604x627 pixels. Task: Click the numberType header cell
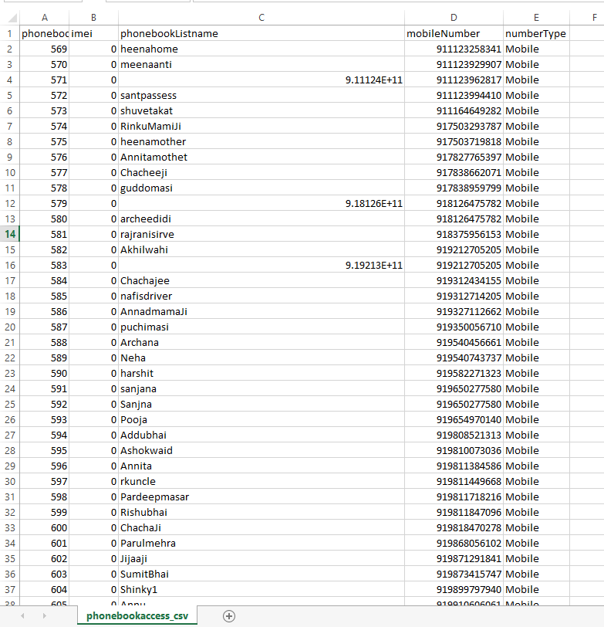coord(536,33)
